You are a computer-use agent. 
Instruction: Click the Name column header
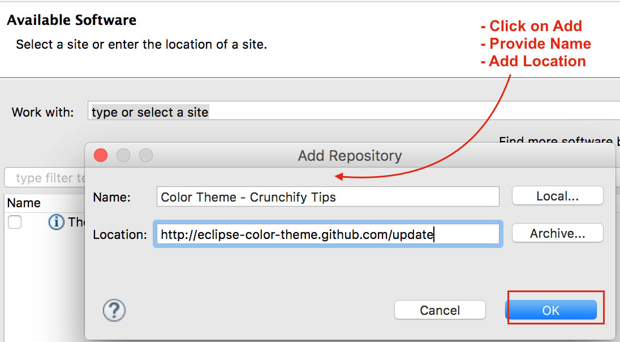tap(23, 203)
